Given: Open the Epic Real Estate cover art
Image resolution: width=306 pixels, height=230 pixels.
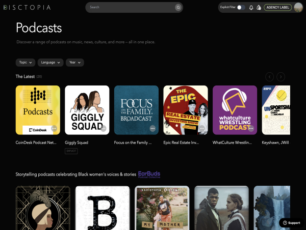Looking at the screenshot, I should tap(186, 110).
